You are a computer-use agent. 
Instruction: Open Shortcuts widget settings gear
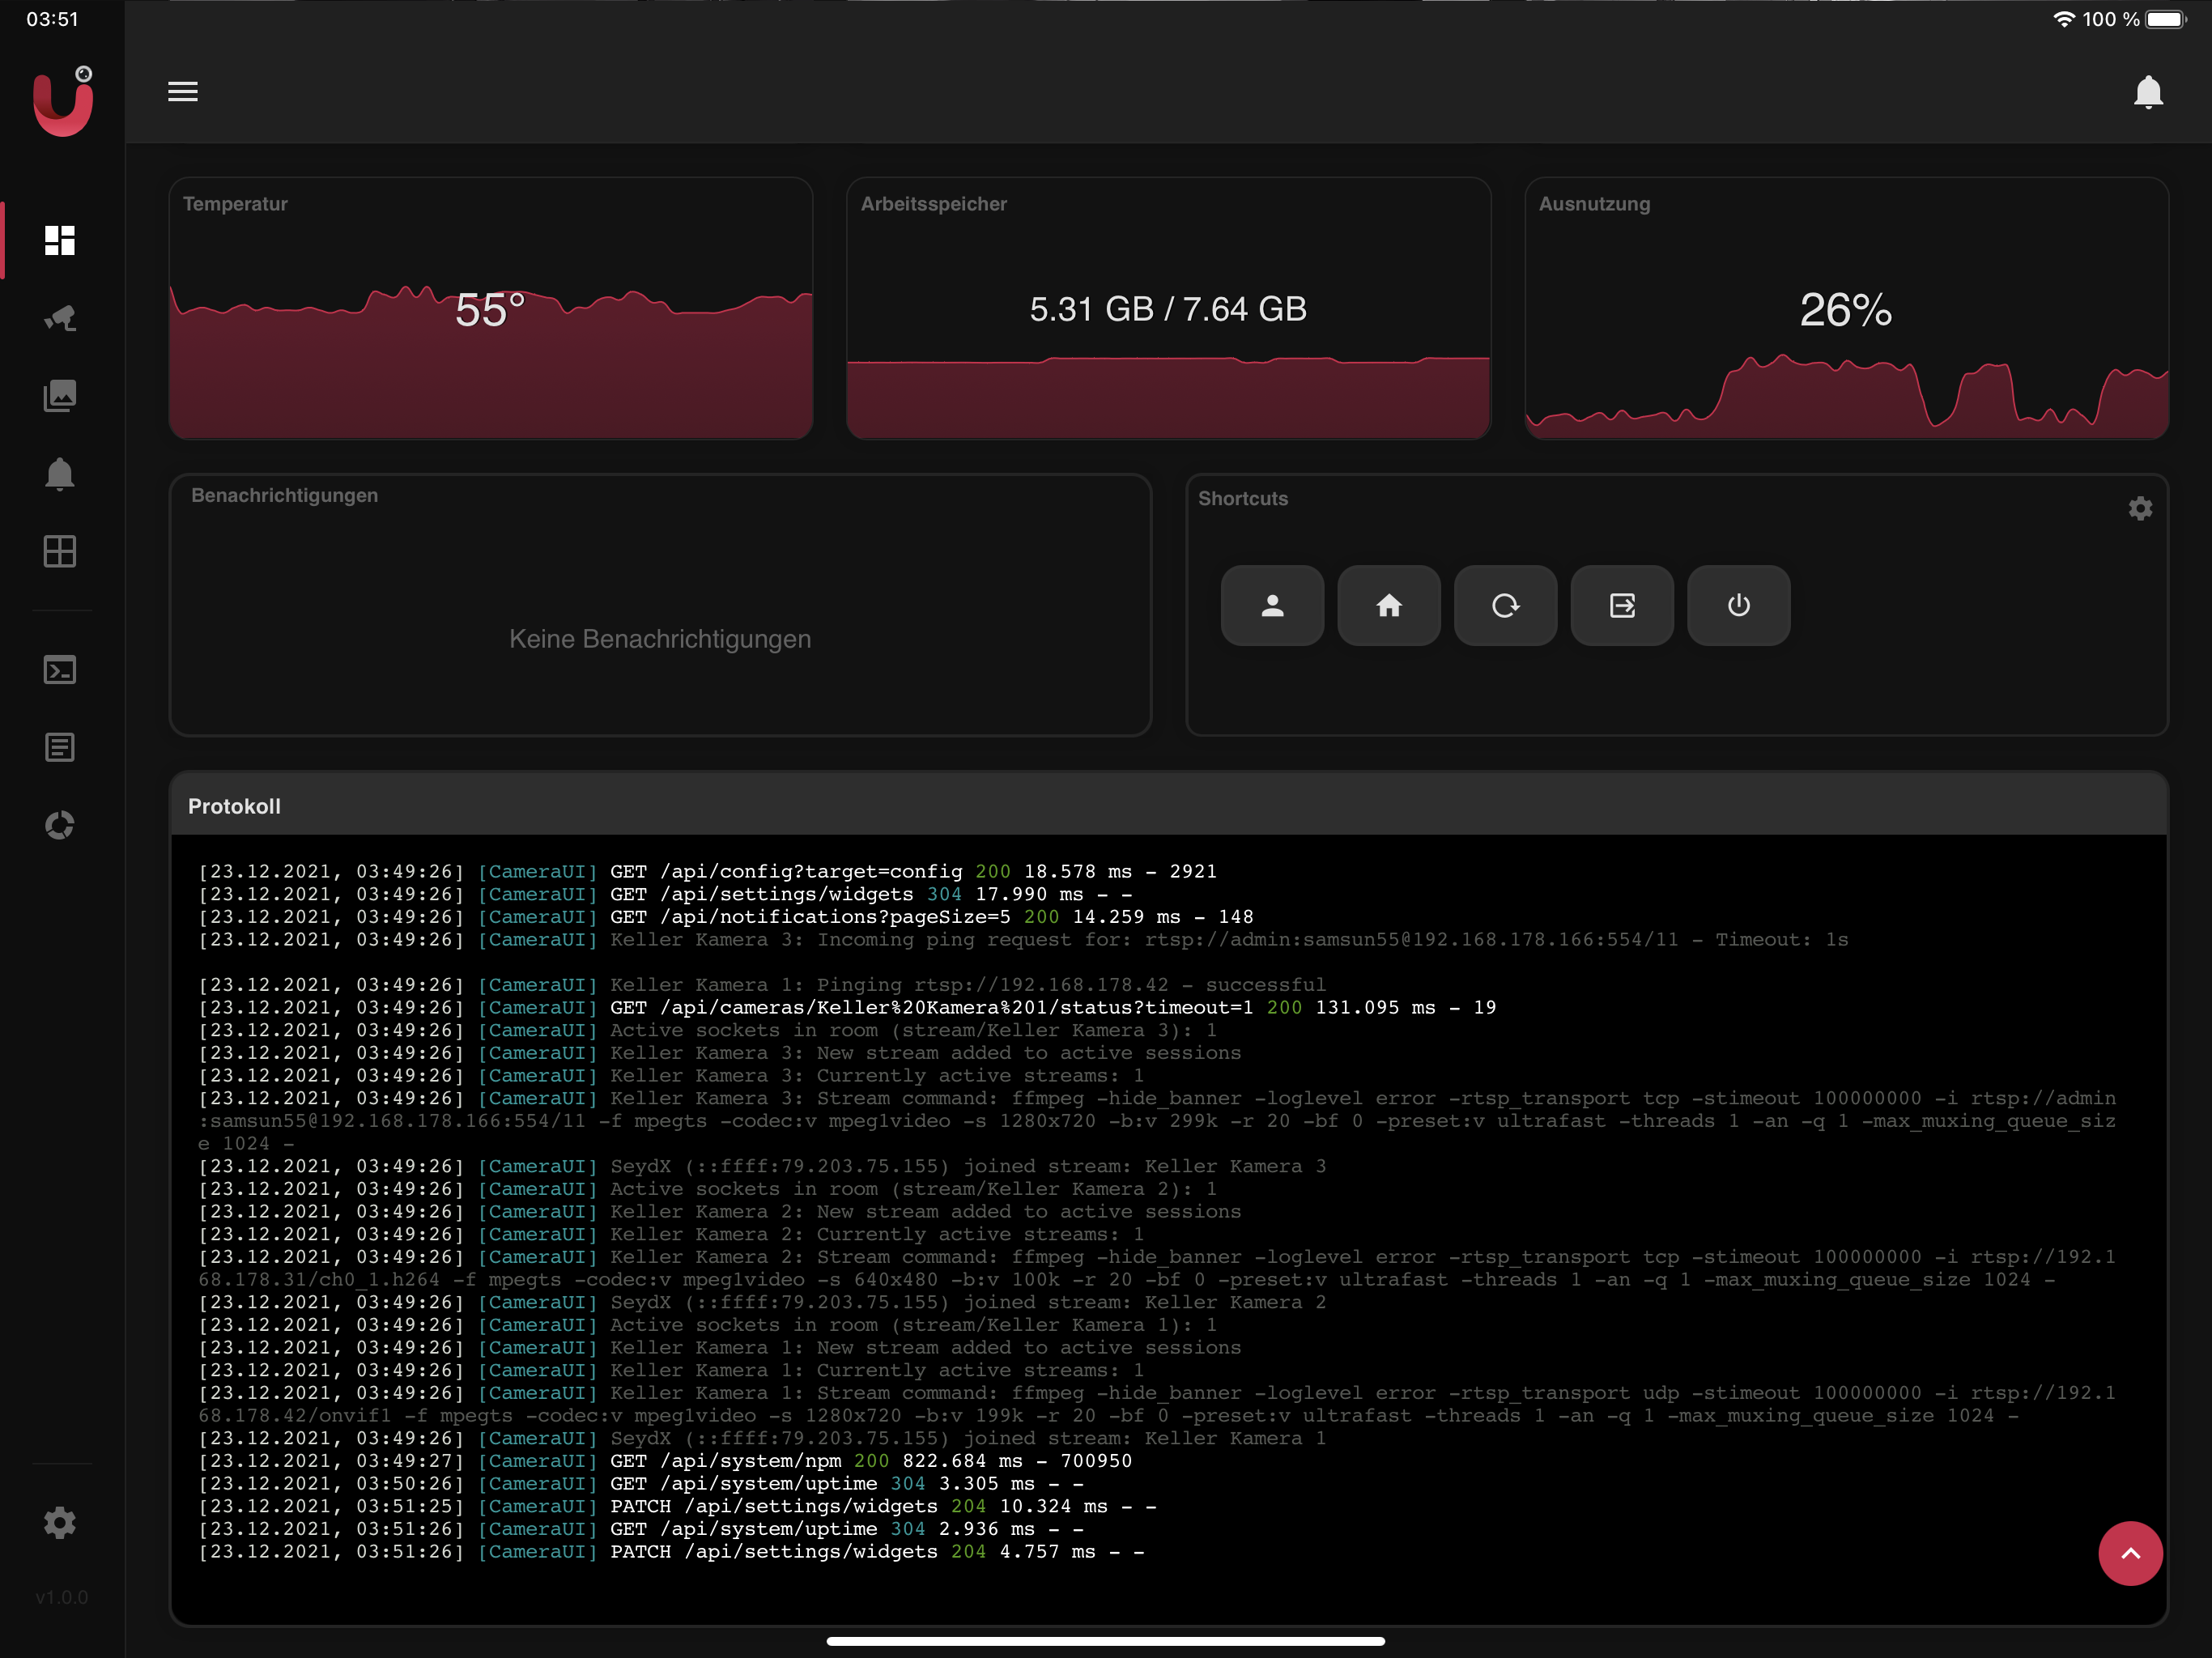(2139, 508)
